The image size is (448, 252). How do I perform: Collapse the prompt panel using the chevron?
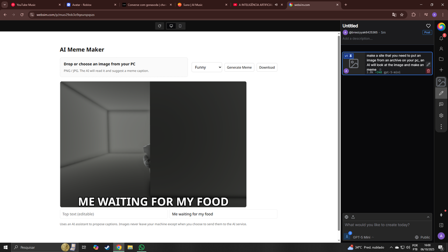pyautogui.click(x=428, y=217)
